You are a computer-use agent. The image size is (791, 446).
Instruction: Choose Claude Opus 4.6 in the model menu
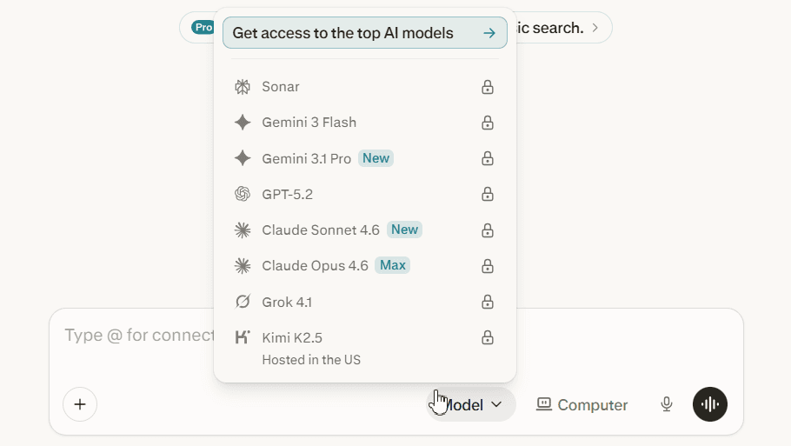(x=315, y=266)
